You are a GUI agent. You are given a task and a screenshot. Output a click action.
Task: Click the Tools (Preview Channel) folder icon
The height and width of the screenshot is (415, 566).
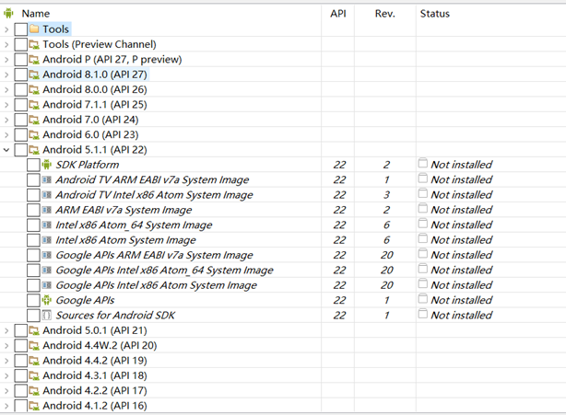pos(34,44)
